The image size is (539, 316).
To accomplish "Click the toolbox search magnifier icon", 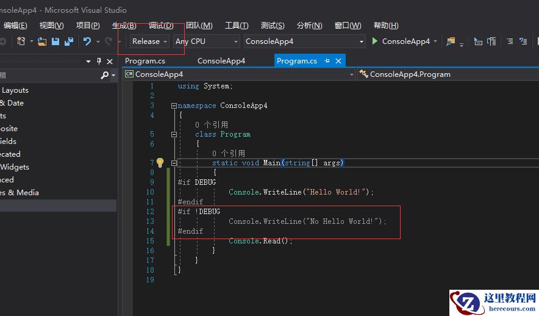I will [x=105, y=75].
